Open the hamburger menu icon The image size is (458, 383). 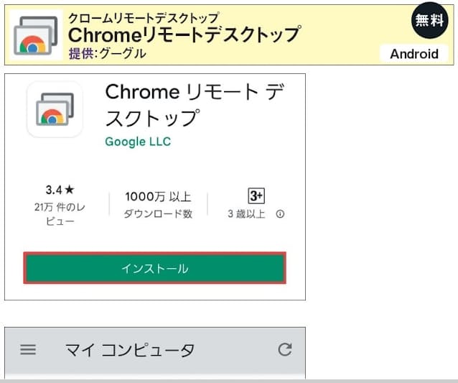pyautogui.click(x=28, y=350)
